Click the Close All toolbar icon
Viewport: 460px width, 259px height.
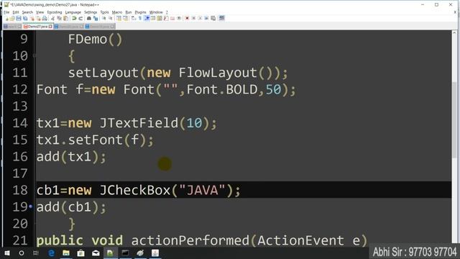coord(38,18)
